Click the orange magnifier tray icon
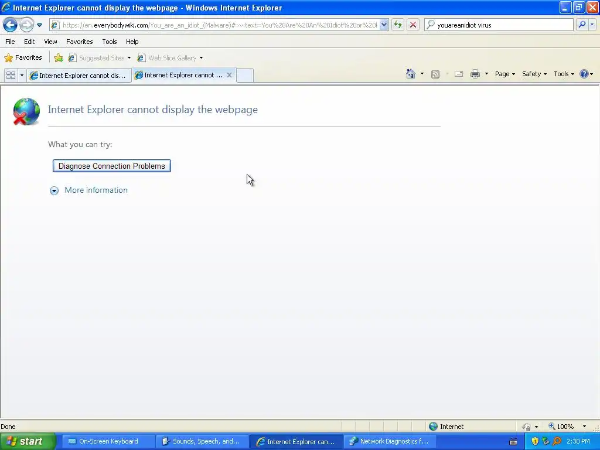 (x=557, y=441)
